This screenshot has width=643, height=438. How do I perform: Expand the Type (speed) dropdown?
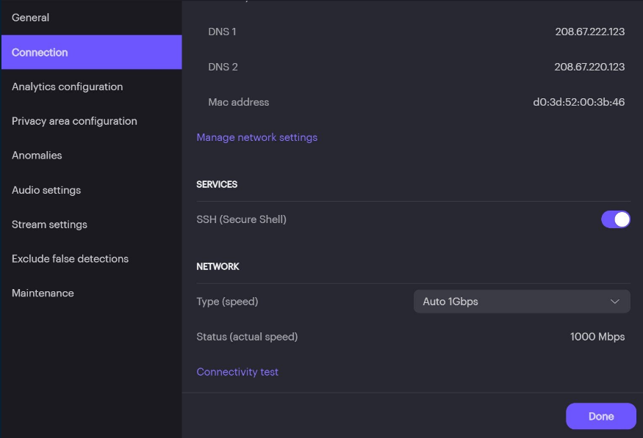(521, 302)
